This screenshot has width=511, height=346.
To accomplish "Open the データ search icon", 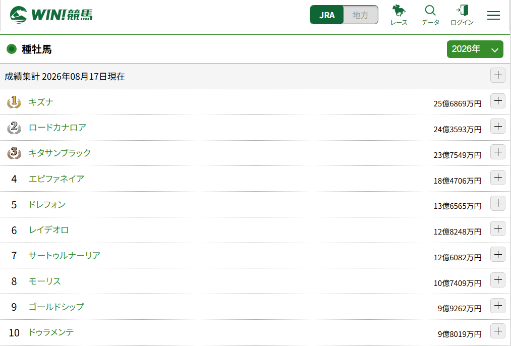I will click(x=430, y=15).
